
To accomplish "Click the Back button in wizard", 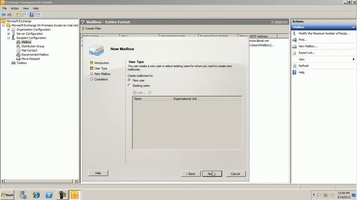I will (191, 174).
